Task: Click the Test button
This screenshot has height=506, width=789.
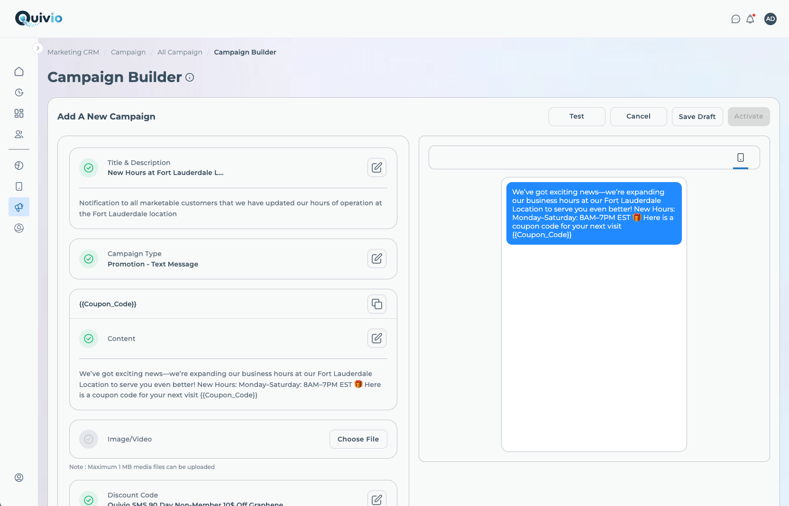Action: click(577, 117)
